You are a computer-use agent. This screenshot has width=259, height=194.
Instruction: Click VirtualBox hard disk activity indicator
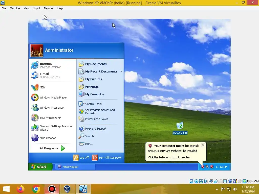(x=191, y=181)
